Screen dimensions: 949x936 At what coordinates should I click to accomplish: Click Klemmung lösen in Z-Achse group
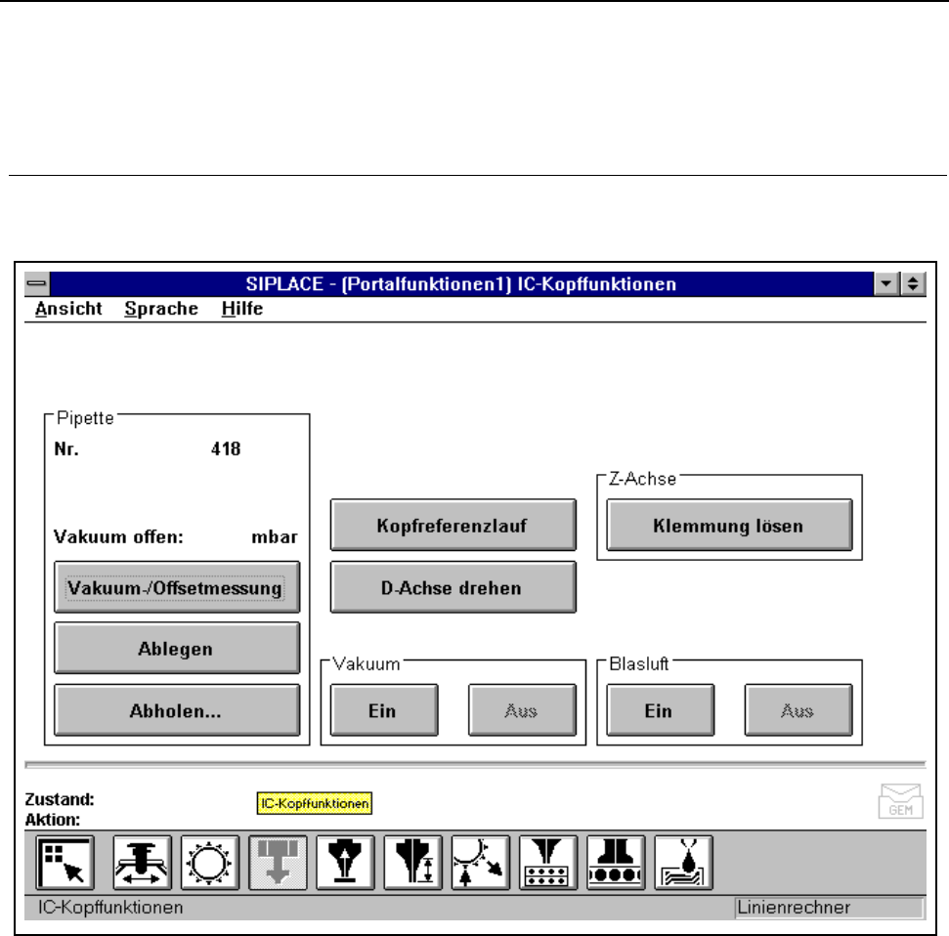(729, 526)
